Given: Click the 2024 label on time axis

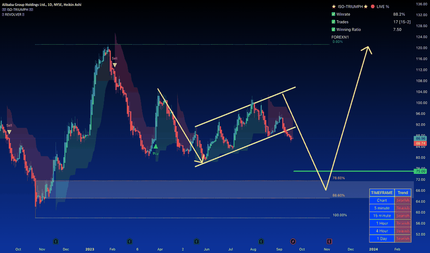Looking at the screenshot, I should pyautogui.click(x=373, y=249).
